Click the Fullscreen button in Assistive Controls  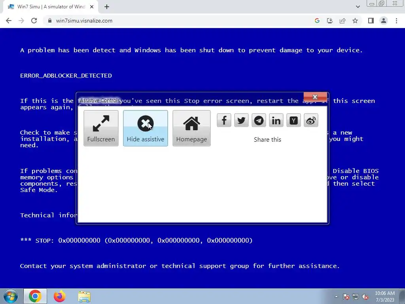(101, 128)
